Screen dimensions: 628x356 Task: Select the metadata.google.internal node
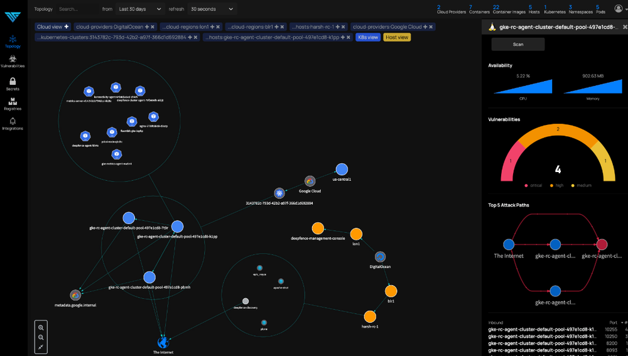(75, 295)
